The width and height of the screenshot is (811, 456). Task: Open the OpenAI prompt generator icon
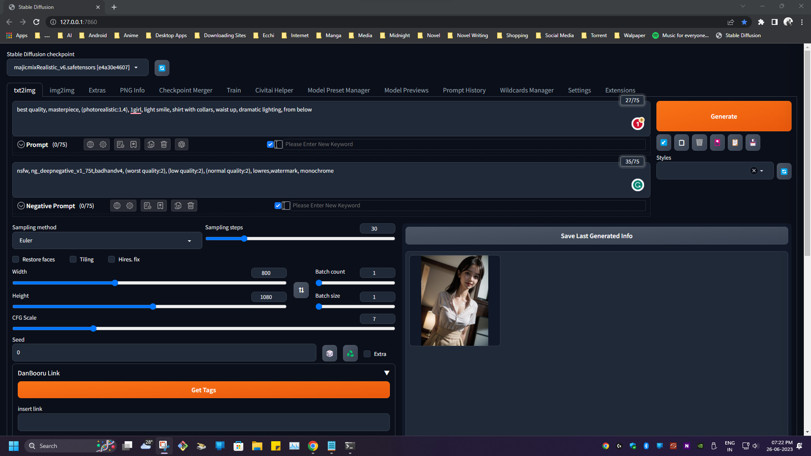click(182, 144)
